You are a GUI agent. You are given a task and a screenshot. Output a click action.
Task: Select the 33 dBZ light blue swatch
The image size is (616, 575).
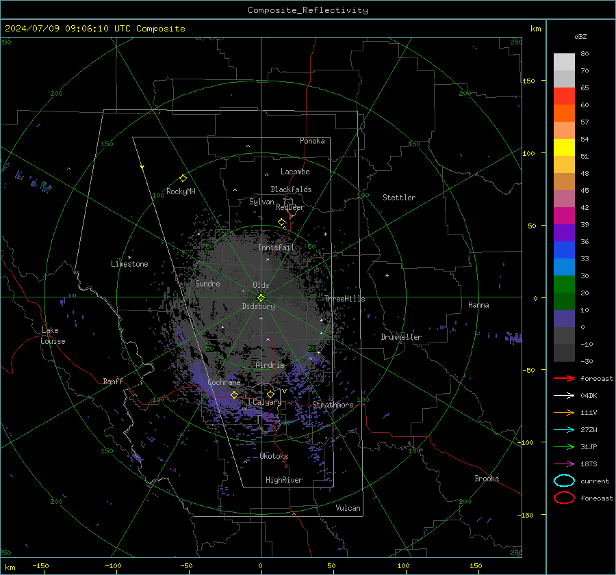(x=564, y=267)
